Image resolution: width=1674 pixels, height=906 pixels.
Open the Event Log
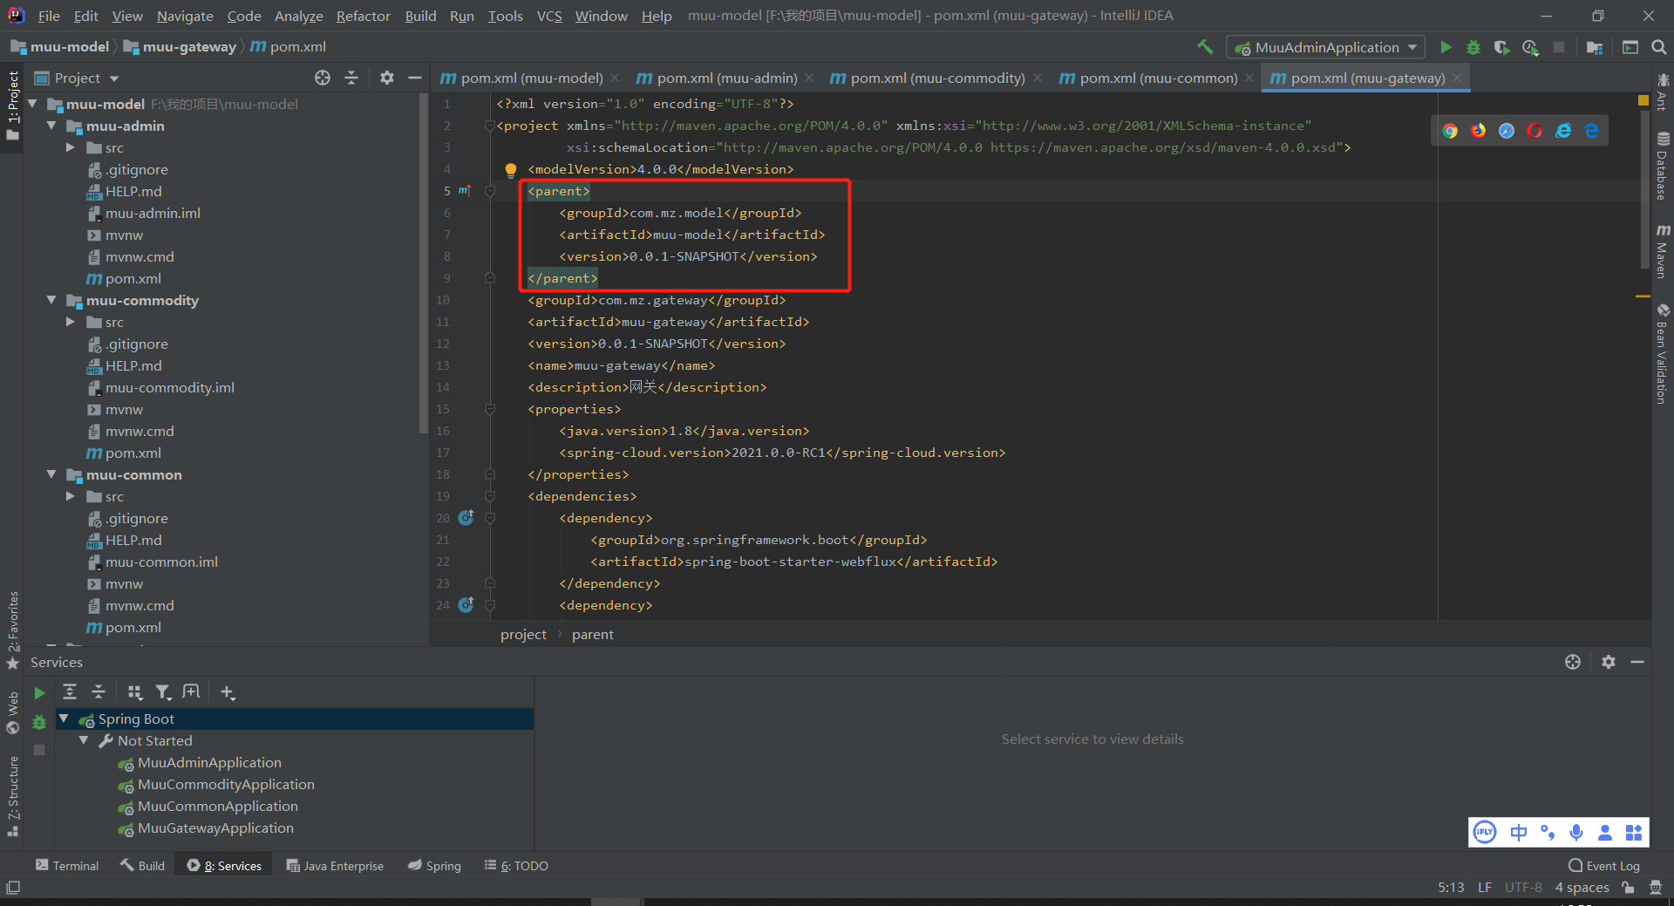(1604, 866)
